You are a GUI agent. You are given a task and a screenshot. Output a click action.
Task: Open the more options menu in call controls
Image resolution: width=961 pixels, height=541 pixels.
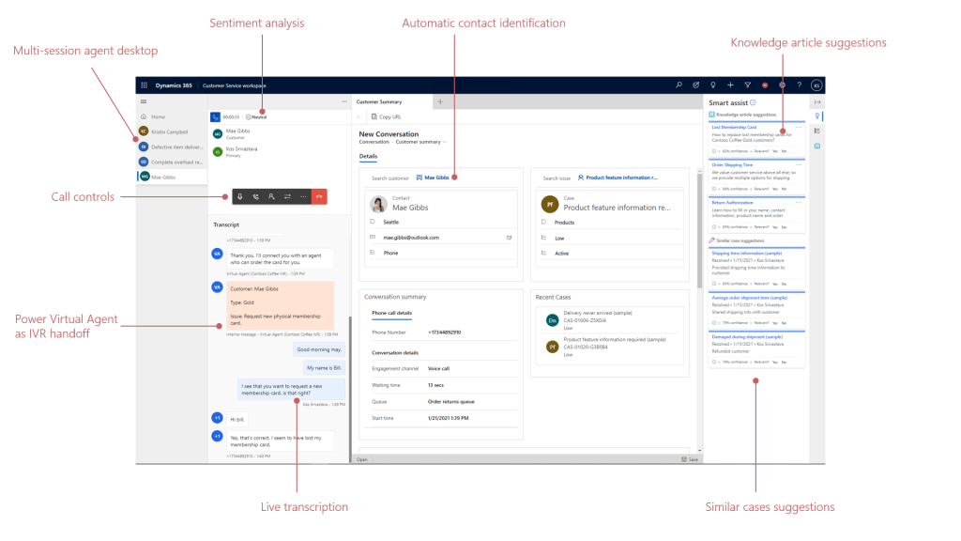(303, 197)
